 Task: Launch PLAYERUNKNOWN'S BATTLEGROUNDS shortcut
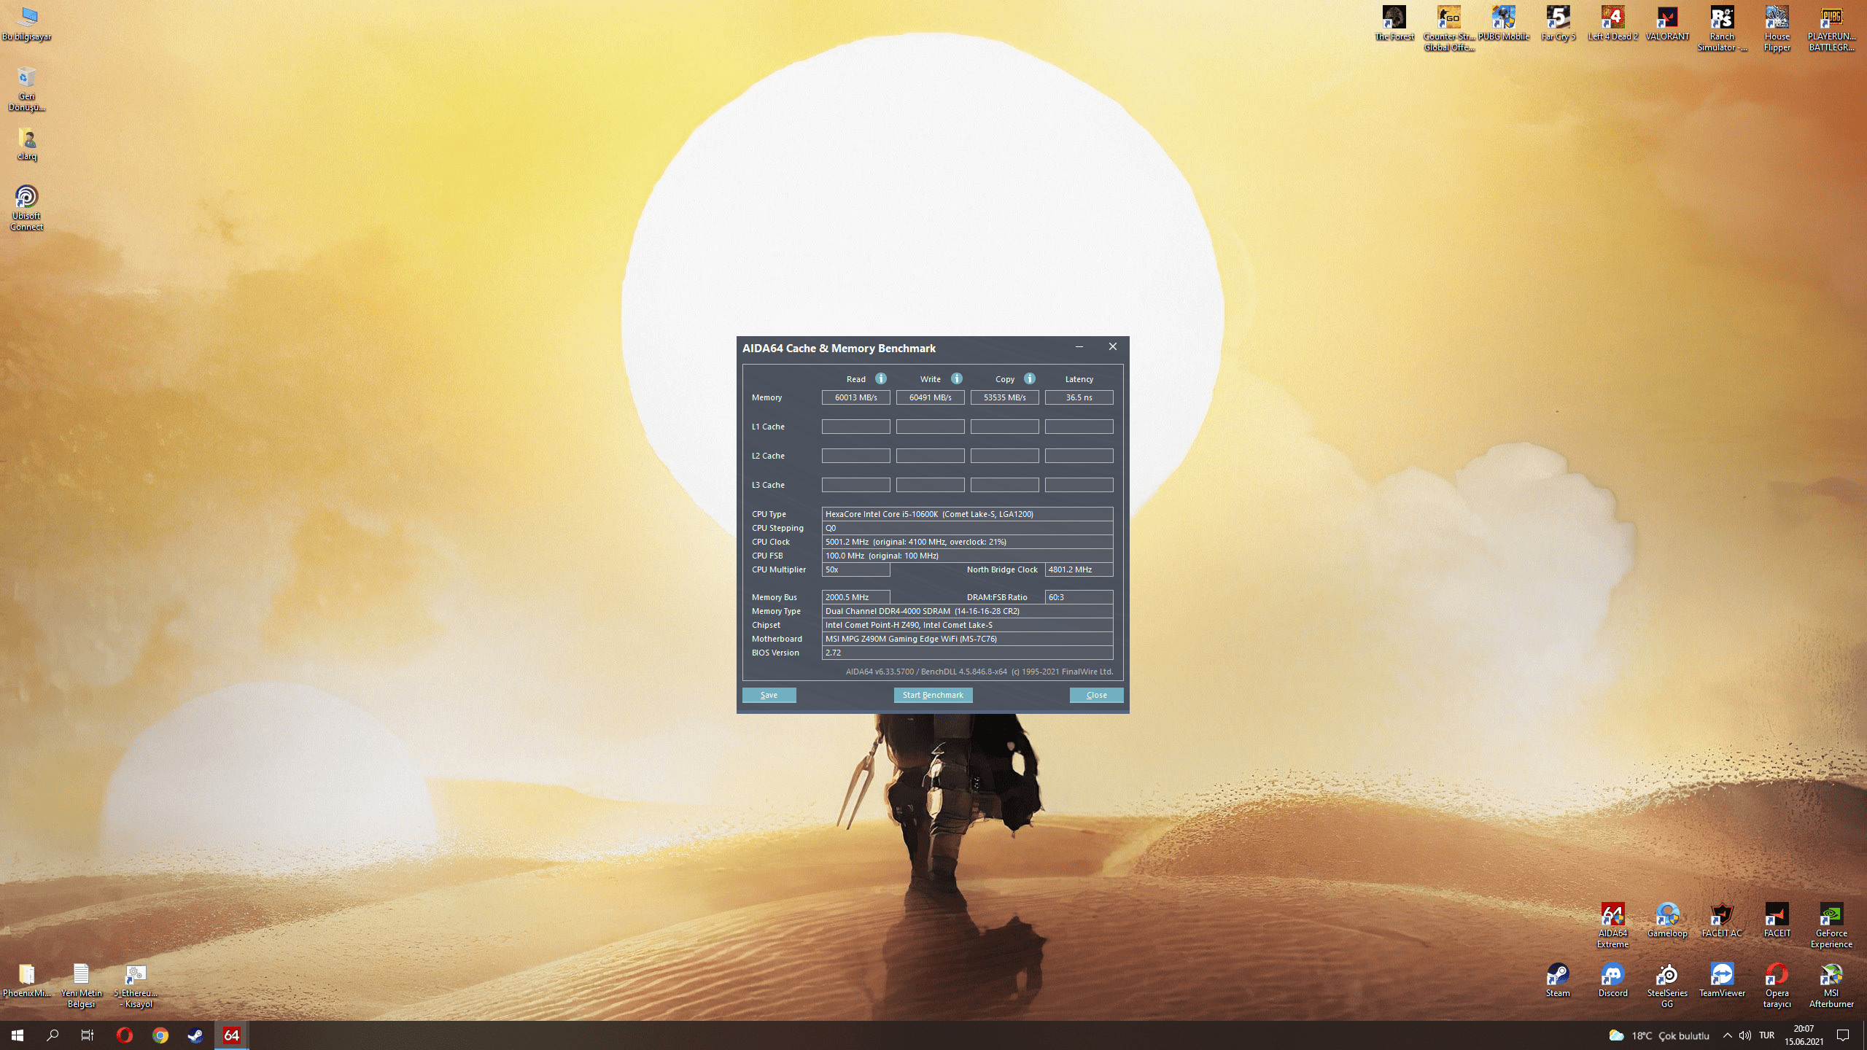click(1831, 28)
